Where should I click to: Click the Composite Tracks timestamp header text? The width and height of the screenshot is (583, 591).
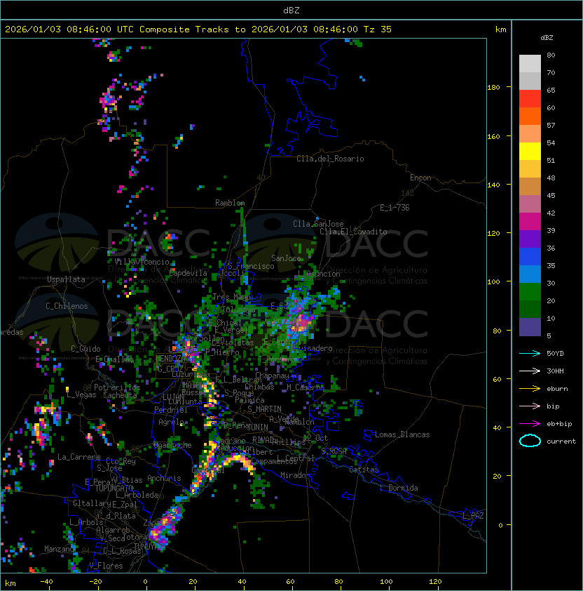[x=198, y=29]
